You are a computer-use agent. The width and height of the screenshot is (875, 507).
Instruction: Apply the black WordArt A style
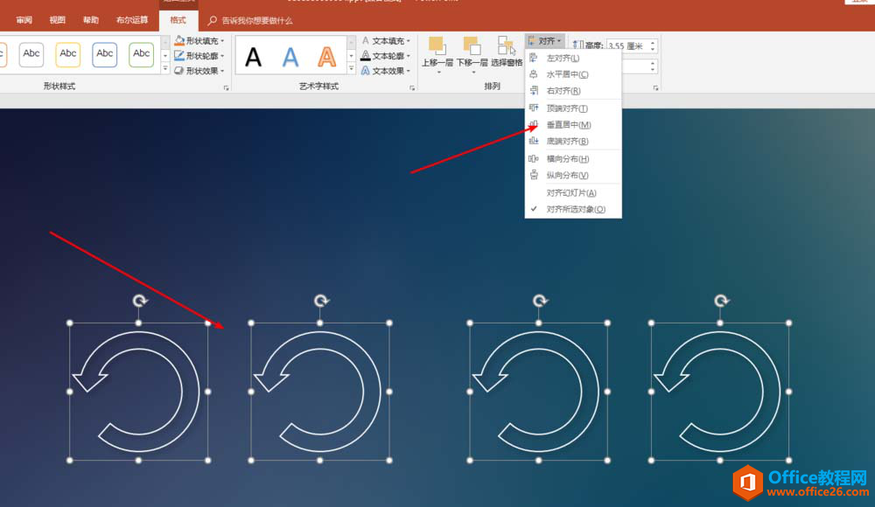253,57
